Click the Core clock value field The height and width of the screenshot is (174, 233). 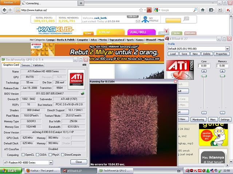pos(204,66)
